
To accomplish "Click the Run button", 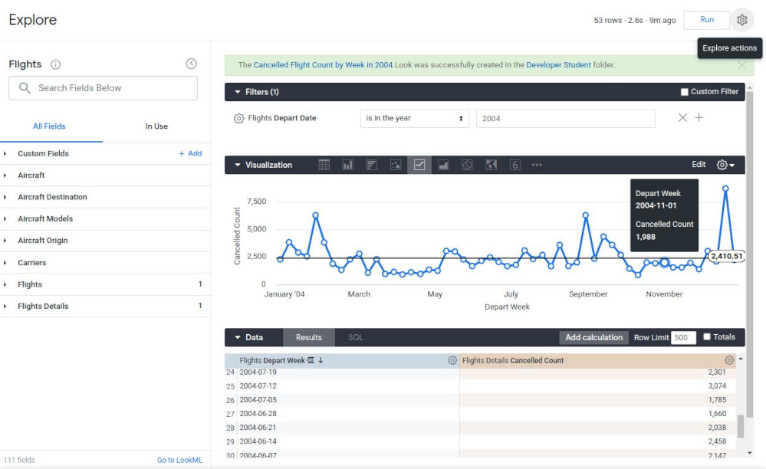I will click(x=706, y=20).
